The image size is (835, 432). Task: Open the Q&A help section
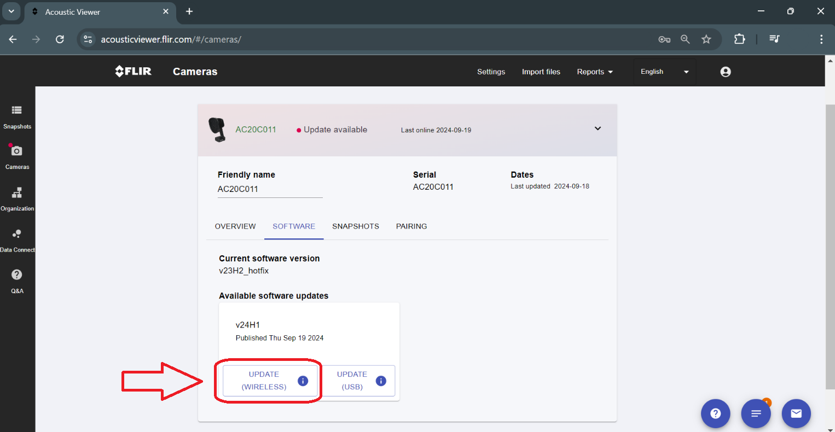17,281
